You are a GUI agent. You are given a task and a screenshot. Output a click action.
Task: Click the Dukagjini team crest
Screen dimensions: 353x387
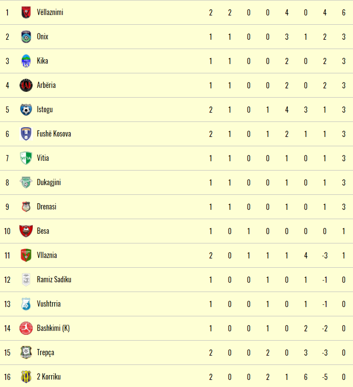point(26,182)
